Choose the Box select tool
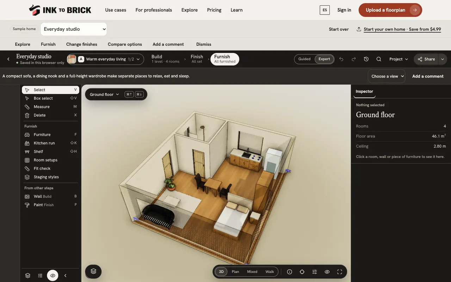This screenshot has width=451, height=282. click(x=50, y=98)
